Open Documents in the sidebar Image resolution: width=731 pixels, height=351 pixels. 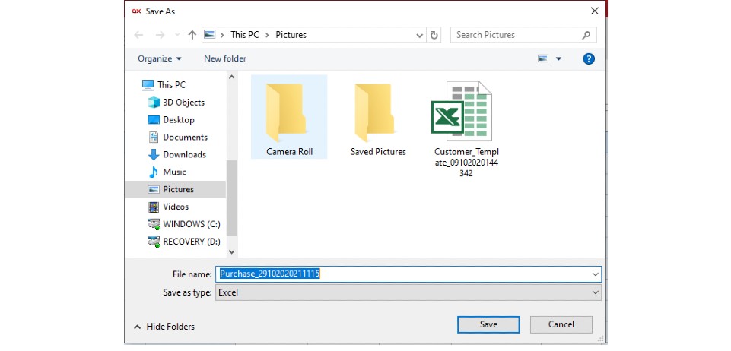click(178, 138)
